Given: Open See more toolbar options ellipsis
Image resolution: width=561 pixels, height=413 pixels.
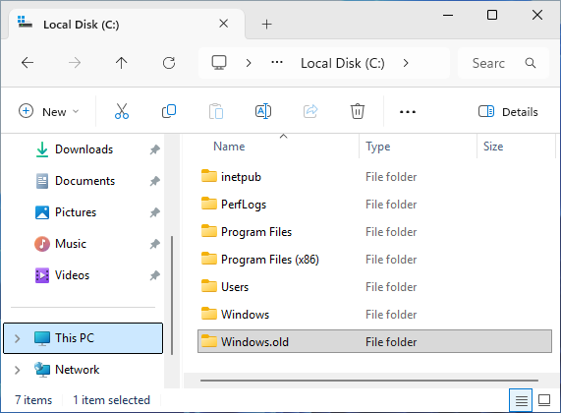Looking at the screenshot, I should (408, 112).
